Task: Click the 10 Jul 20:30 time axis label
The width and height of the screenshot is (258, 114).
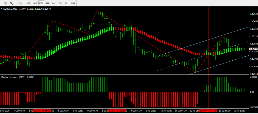Action: tap(239, 111)
